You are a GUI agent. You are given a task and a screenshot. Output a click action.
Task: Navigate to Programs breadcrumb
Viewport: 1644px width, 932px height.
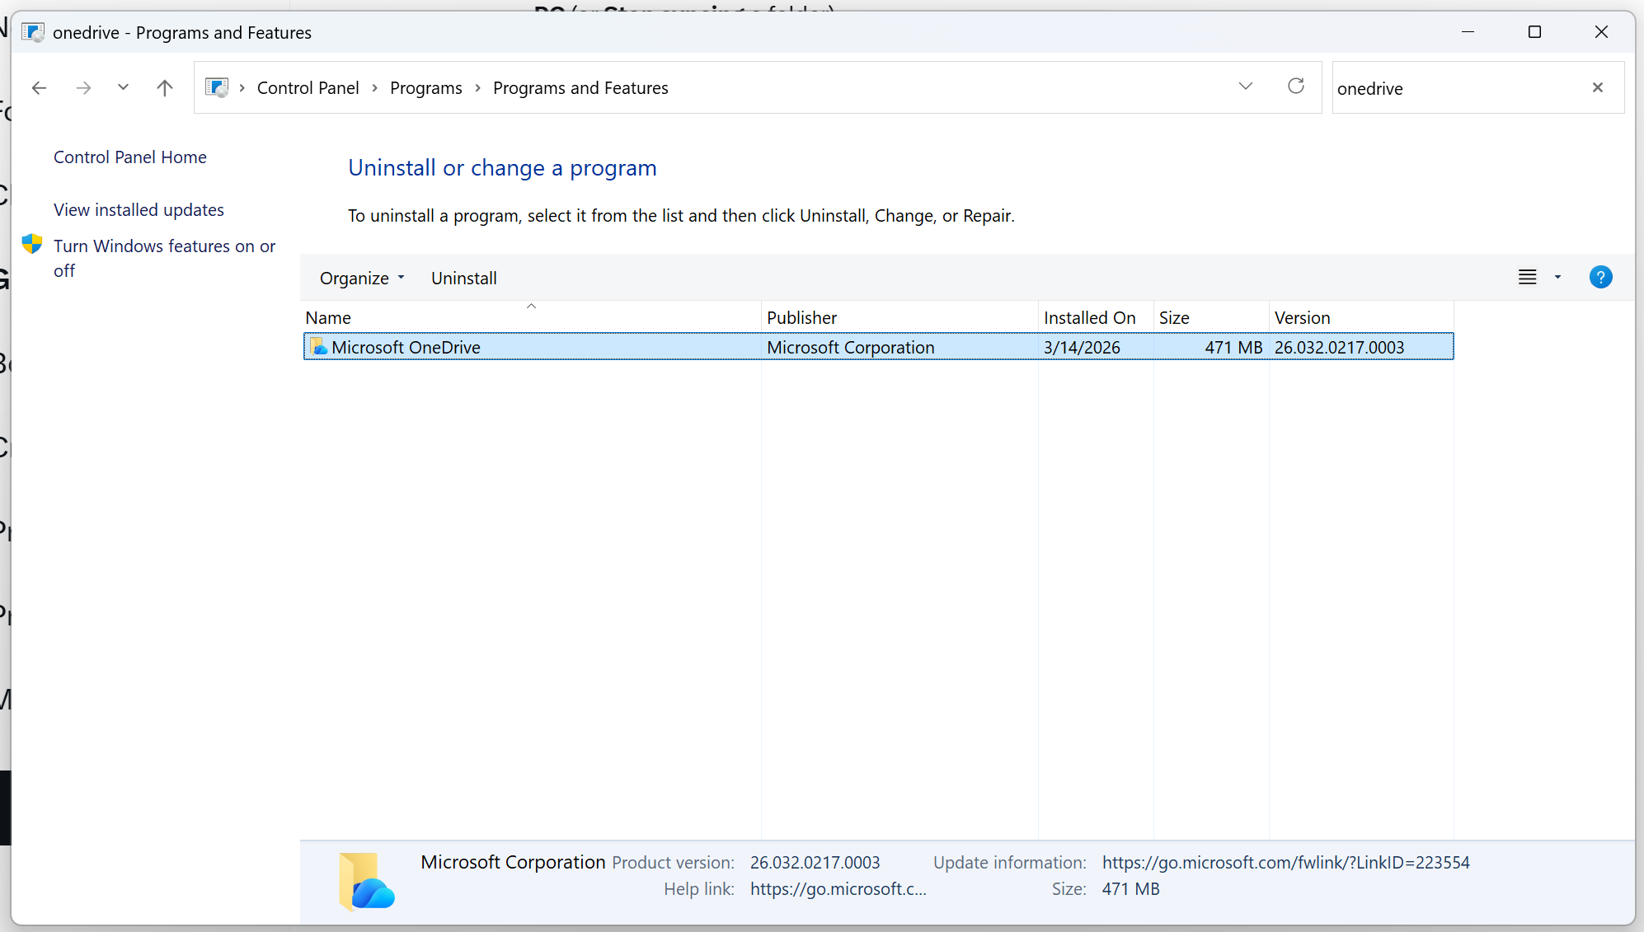pyautogui.click(x=425, y=88)
